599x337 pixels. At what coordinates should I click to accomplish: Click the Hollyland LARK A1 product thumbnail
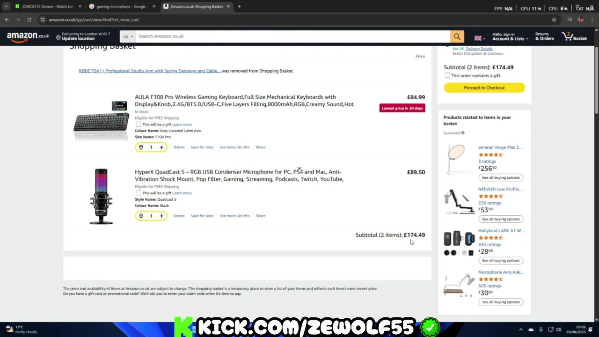(459, 243)
